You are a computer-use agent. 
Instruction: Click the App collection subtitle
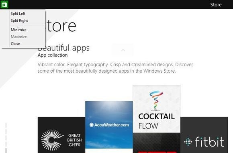click(53, 55)
